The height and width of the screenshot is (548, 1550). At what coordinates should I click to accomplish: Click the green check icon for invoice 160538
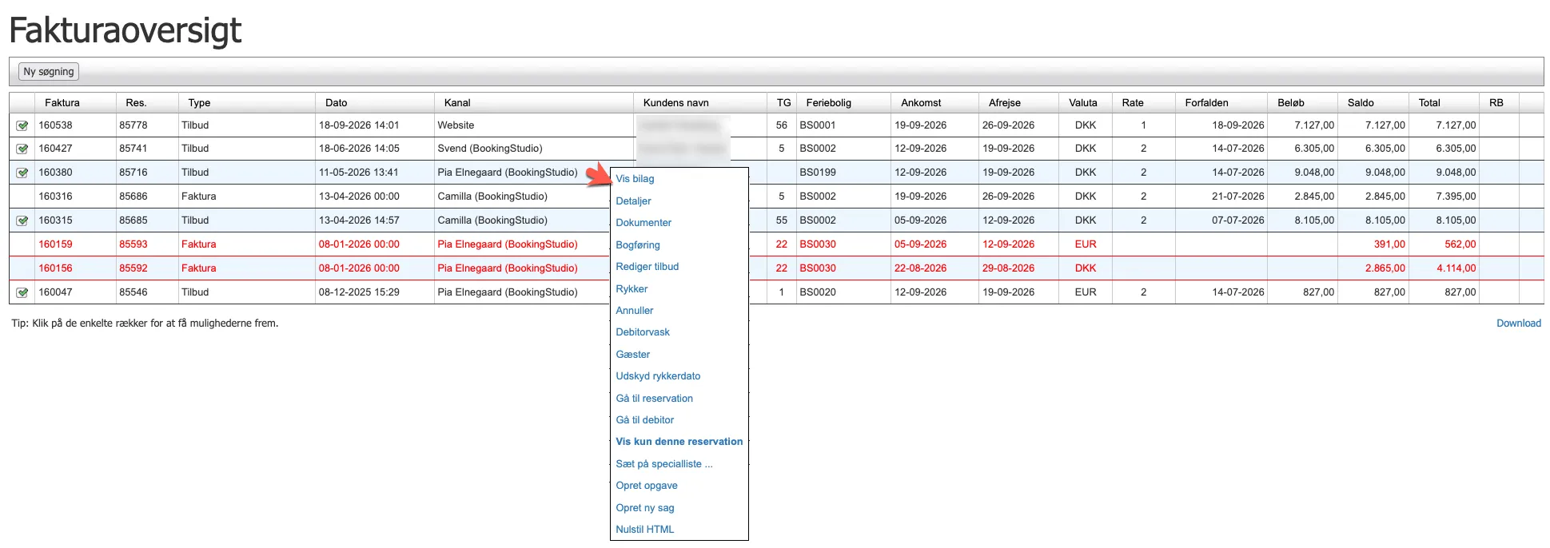click(22, 125)
